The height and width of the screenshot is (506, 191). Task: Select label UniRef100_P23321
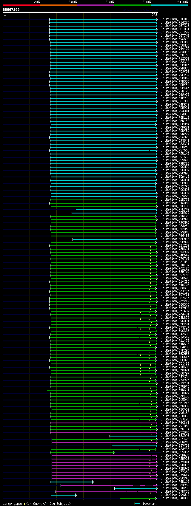(175, 144)
